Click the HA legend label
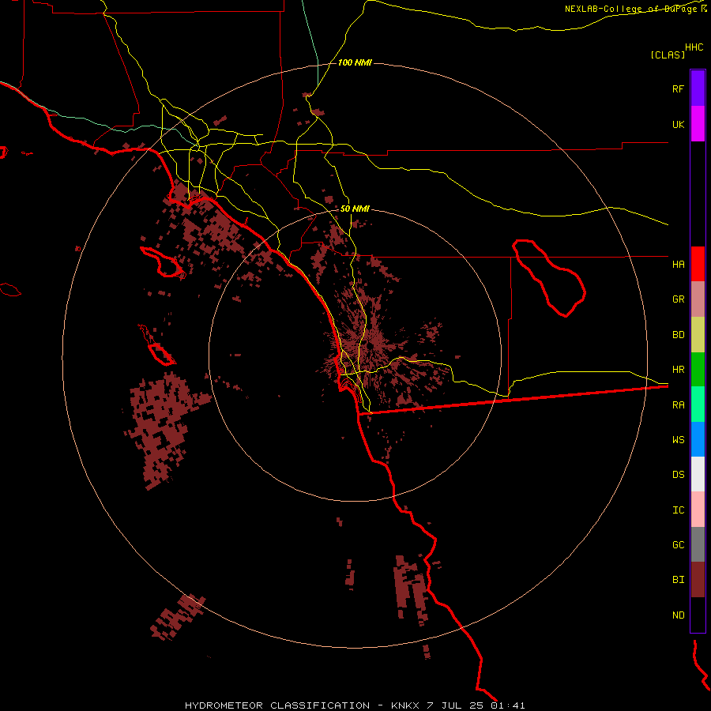 tap(678, 265)
